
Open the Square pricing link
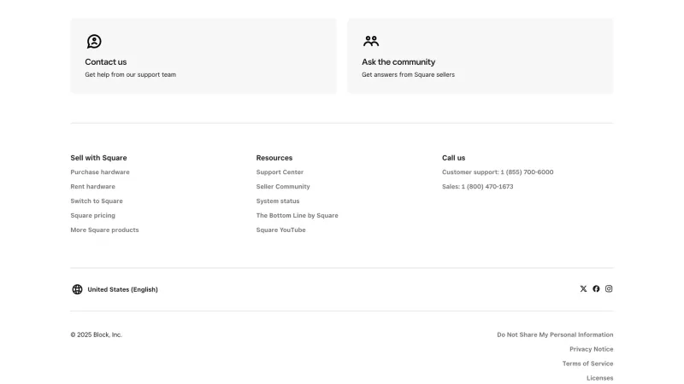[92, 215]
